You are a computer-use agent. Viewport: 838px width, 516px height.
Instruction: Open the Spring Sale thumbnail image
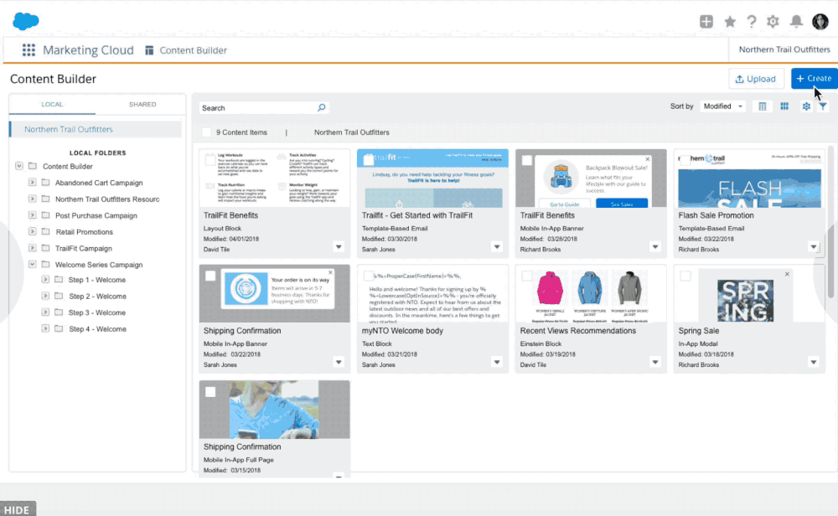(744, 300)
